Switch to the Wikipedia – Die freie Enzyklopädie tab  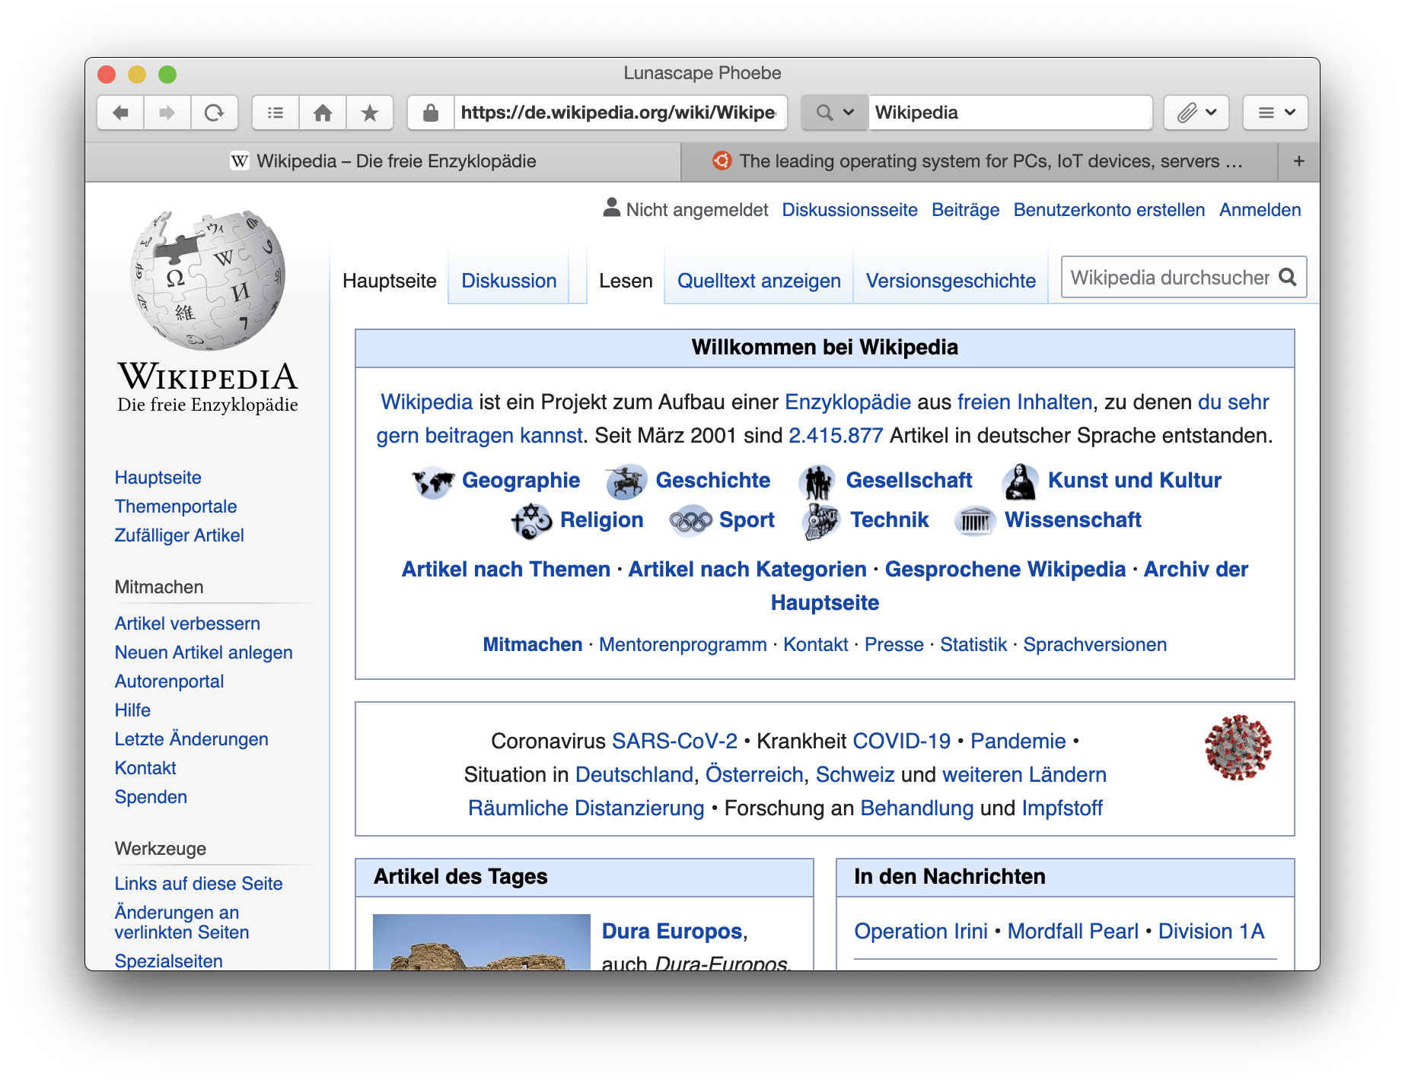point(383,161)
